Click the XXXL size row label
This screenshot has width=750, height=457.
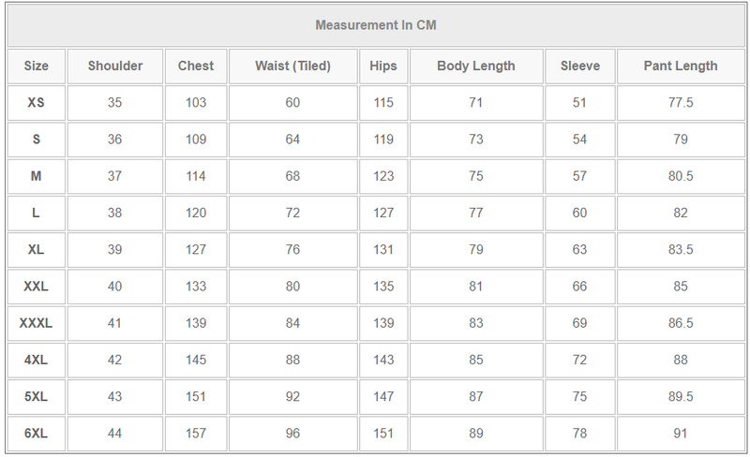tap(36, 323)
